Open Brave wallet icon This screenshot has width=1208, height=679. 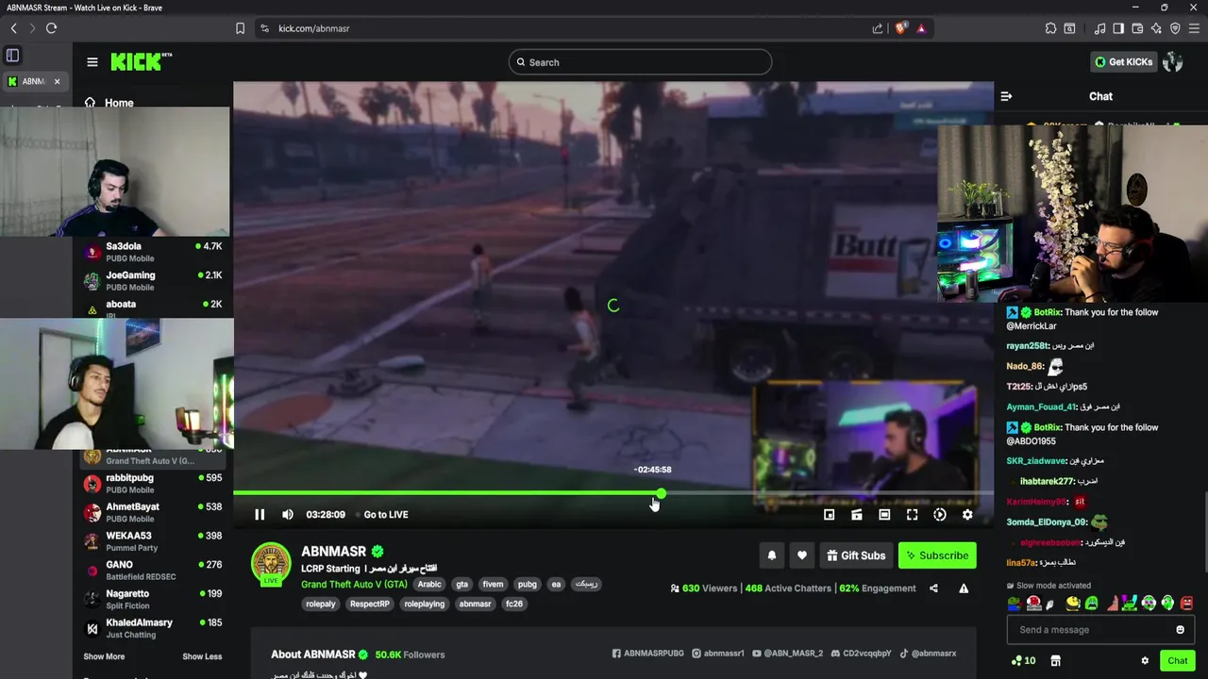tap(1137, 28)
